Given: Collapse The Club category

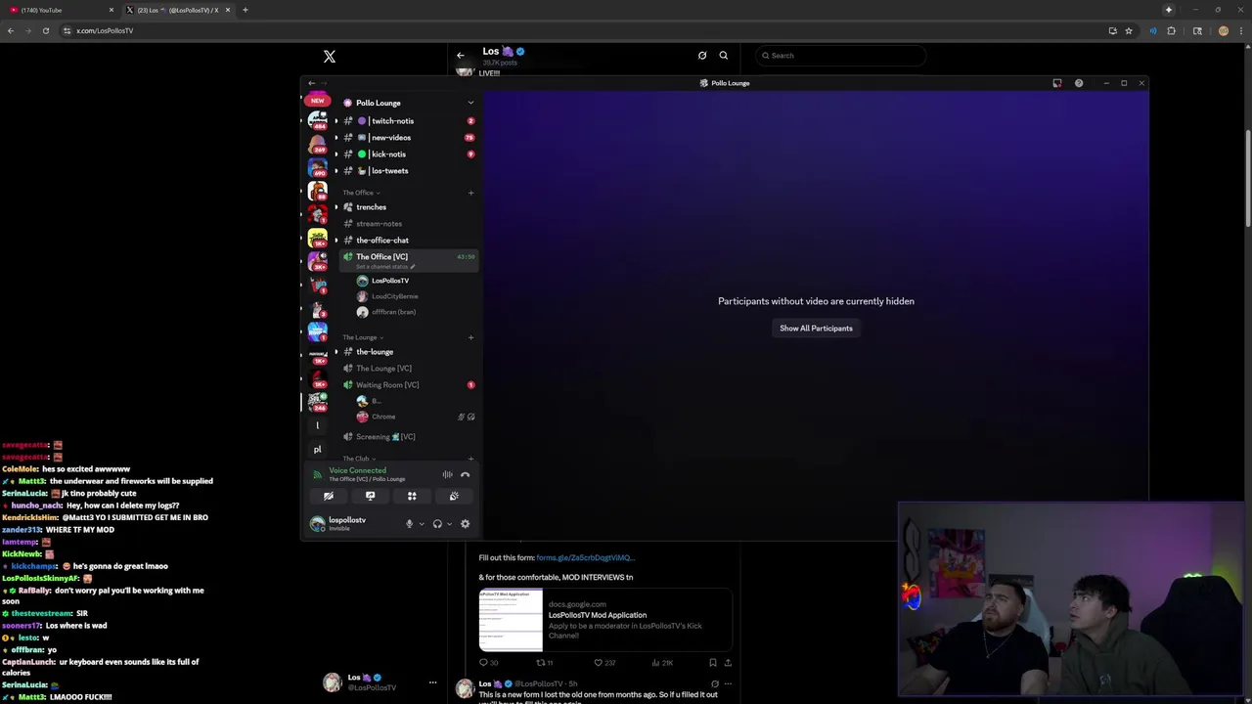Looking at the screenshot, I should [x=358, y=459].
